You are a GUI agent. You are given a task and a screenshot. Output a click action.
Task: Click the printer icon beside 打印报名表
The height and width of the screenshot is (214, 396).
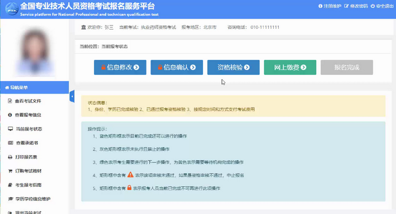[10, 157]
